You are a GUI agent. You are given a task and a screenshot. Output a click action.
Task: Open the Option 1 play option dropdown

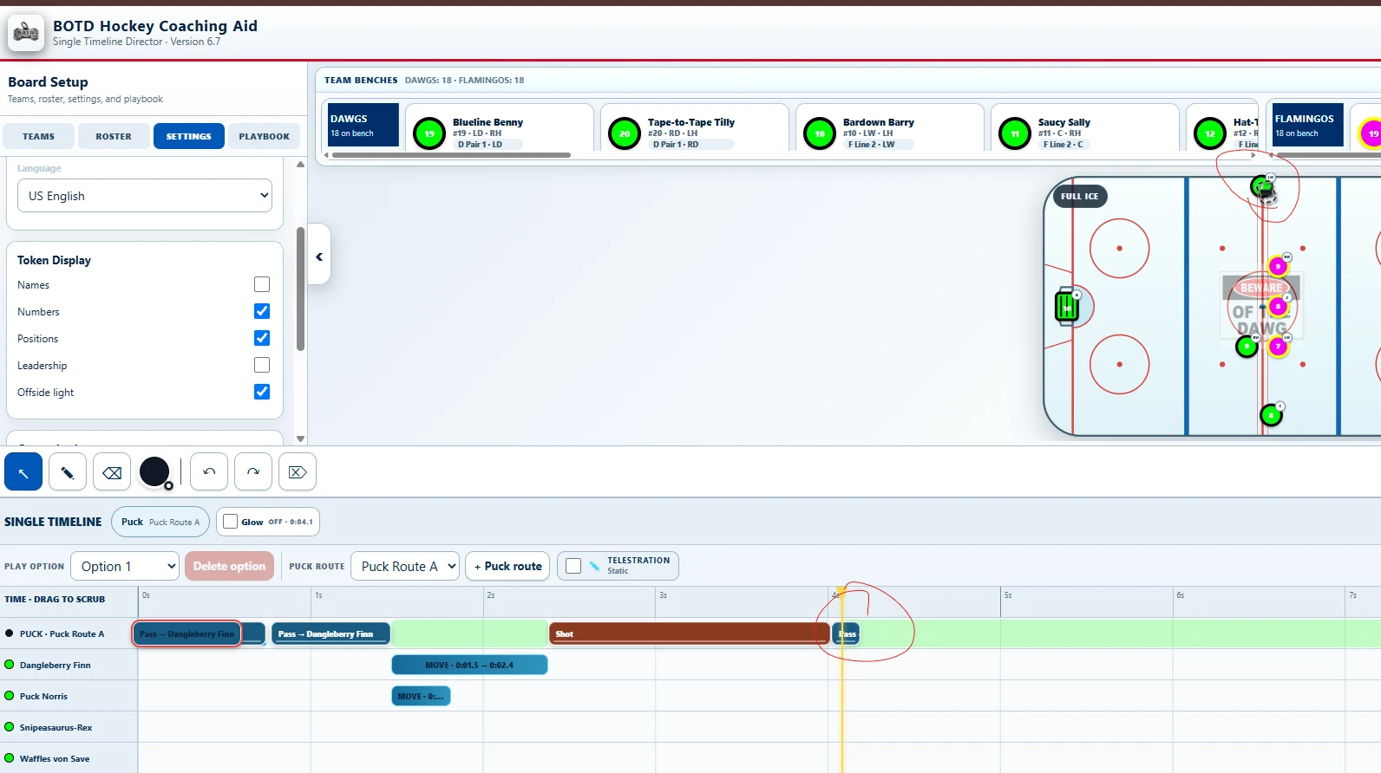(x=125, y=566)
